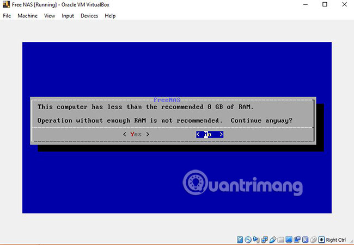Click the mouse integration status icon
Viewport: 354px width, 245px height.
click(x=313, y=240)
